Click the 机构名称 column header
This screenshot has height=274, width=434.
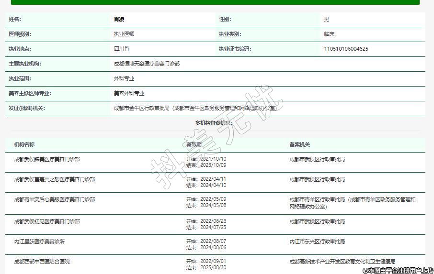24,144
